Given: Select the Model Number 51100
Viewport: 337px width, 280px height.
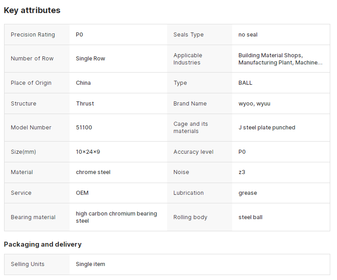Looking at the screenshot, I should (x=84, y=128).
